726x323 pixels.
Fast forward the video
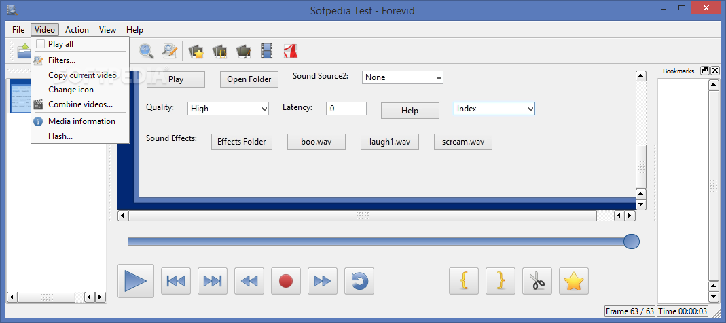[323, 281]
